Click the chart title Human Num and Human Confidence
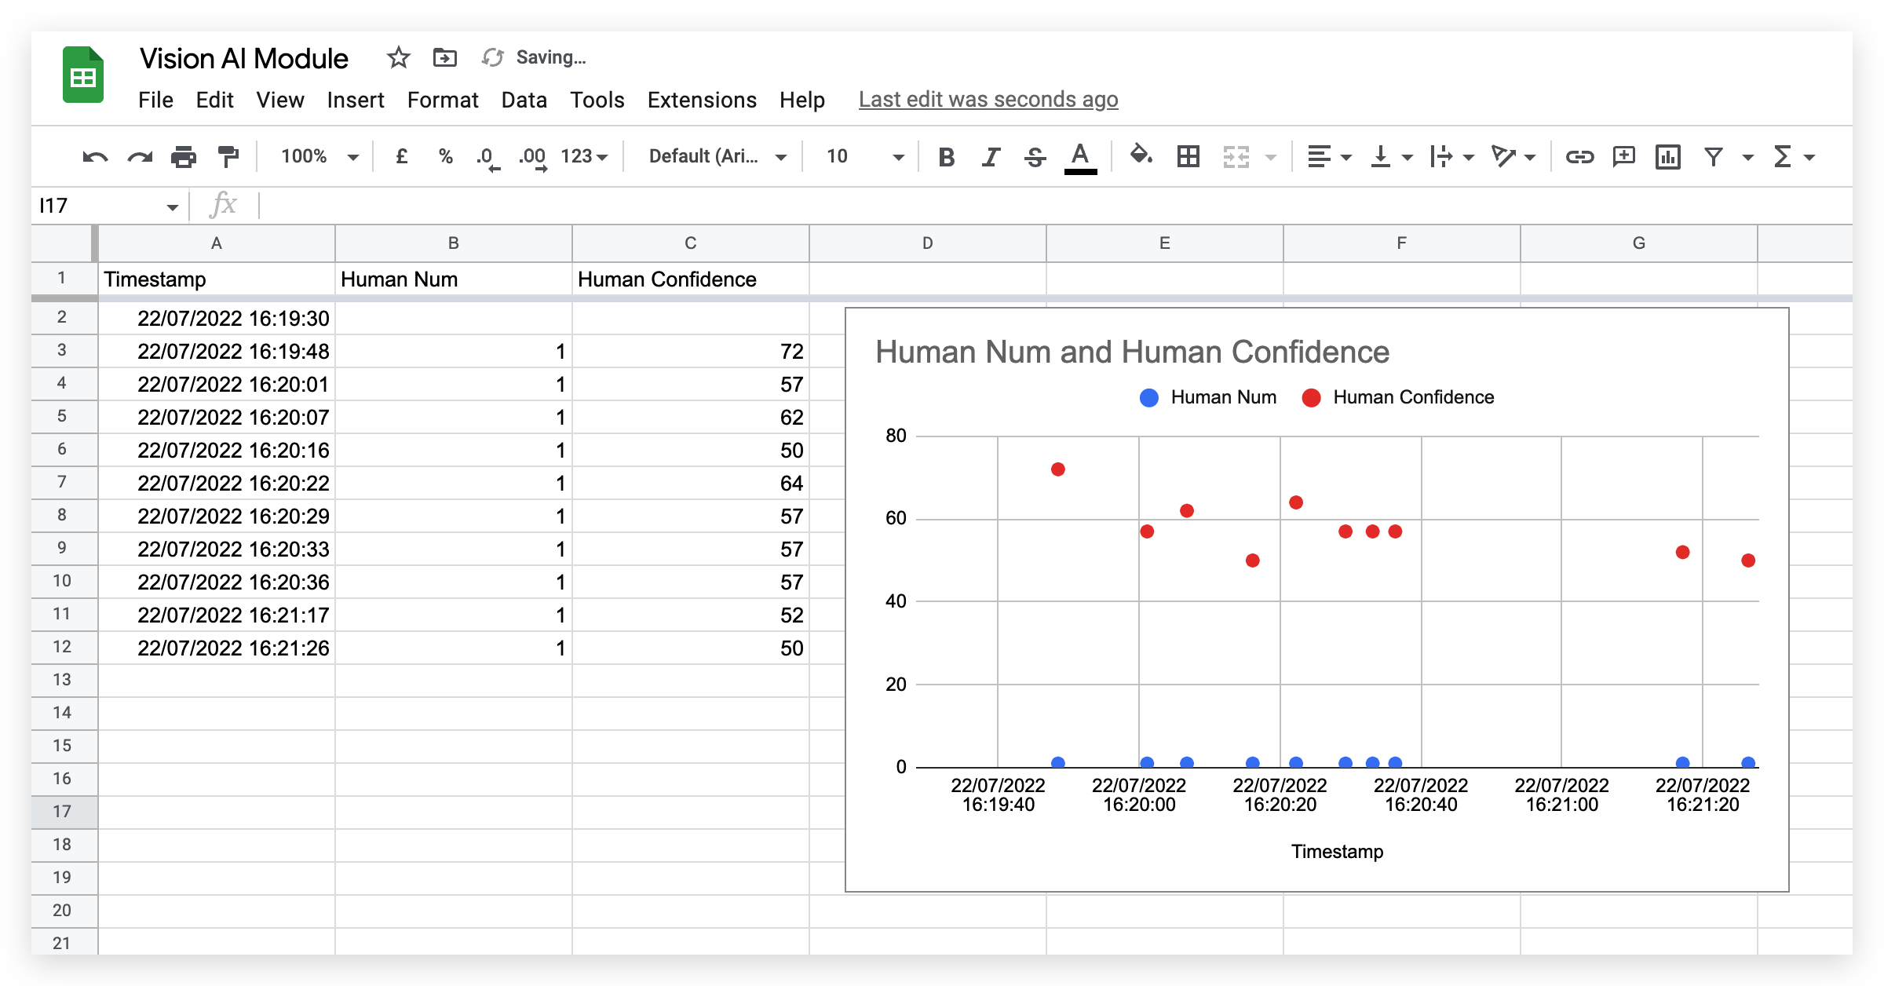The image size is (1884, 986). pos(1132,352)
